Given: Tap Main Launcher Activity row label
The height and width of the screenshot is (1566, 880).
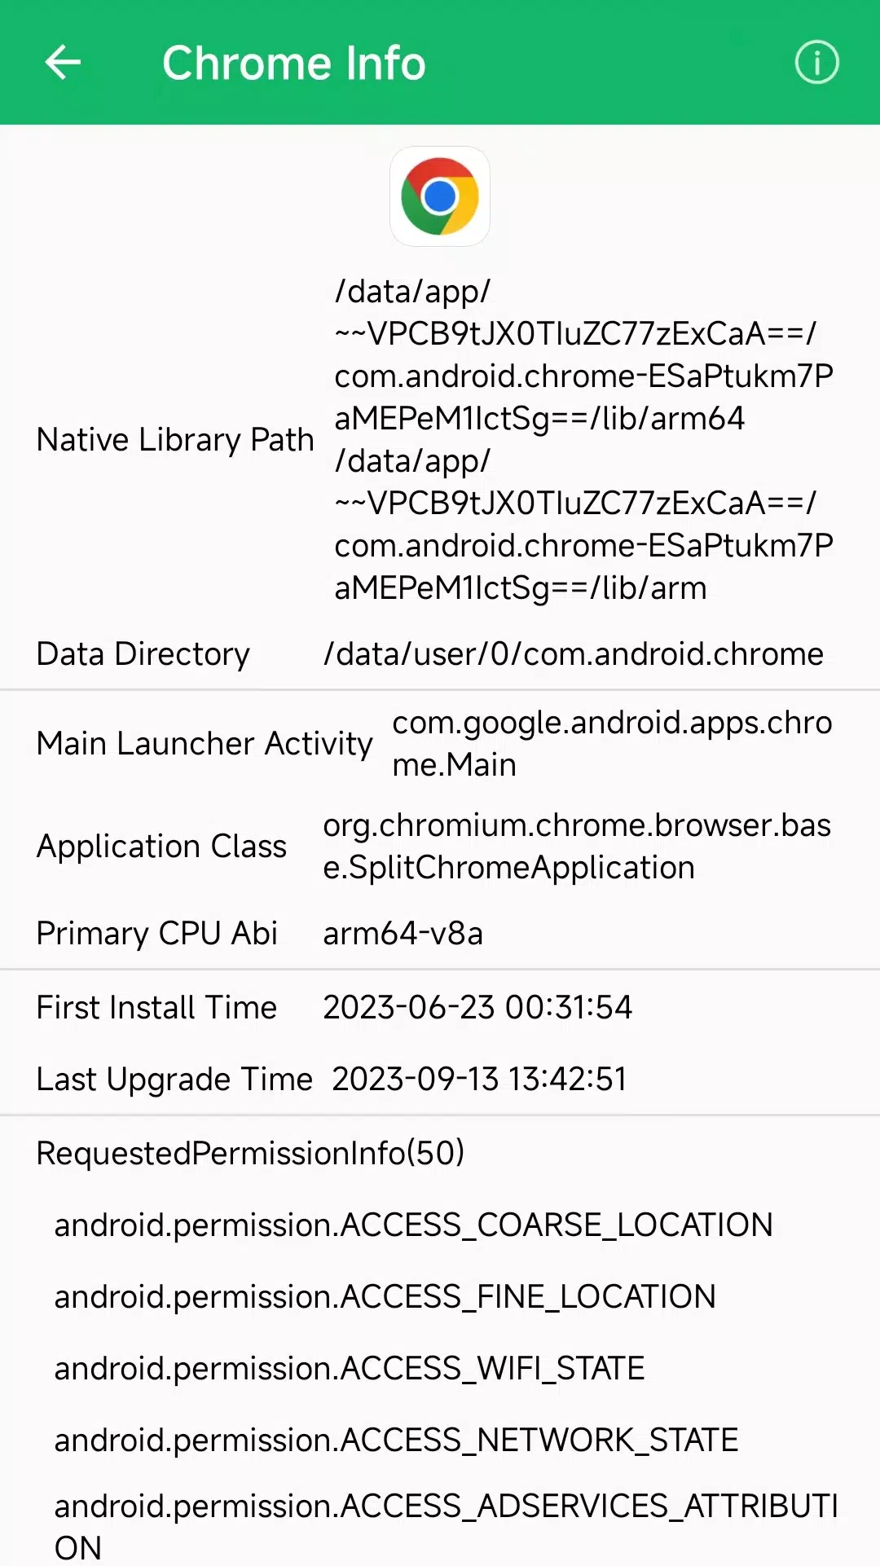Looking at the screenshot, I should point(205,743).
